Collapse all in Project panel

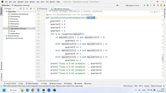point(27,9)
